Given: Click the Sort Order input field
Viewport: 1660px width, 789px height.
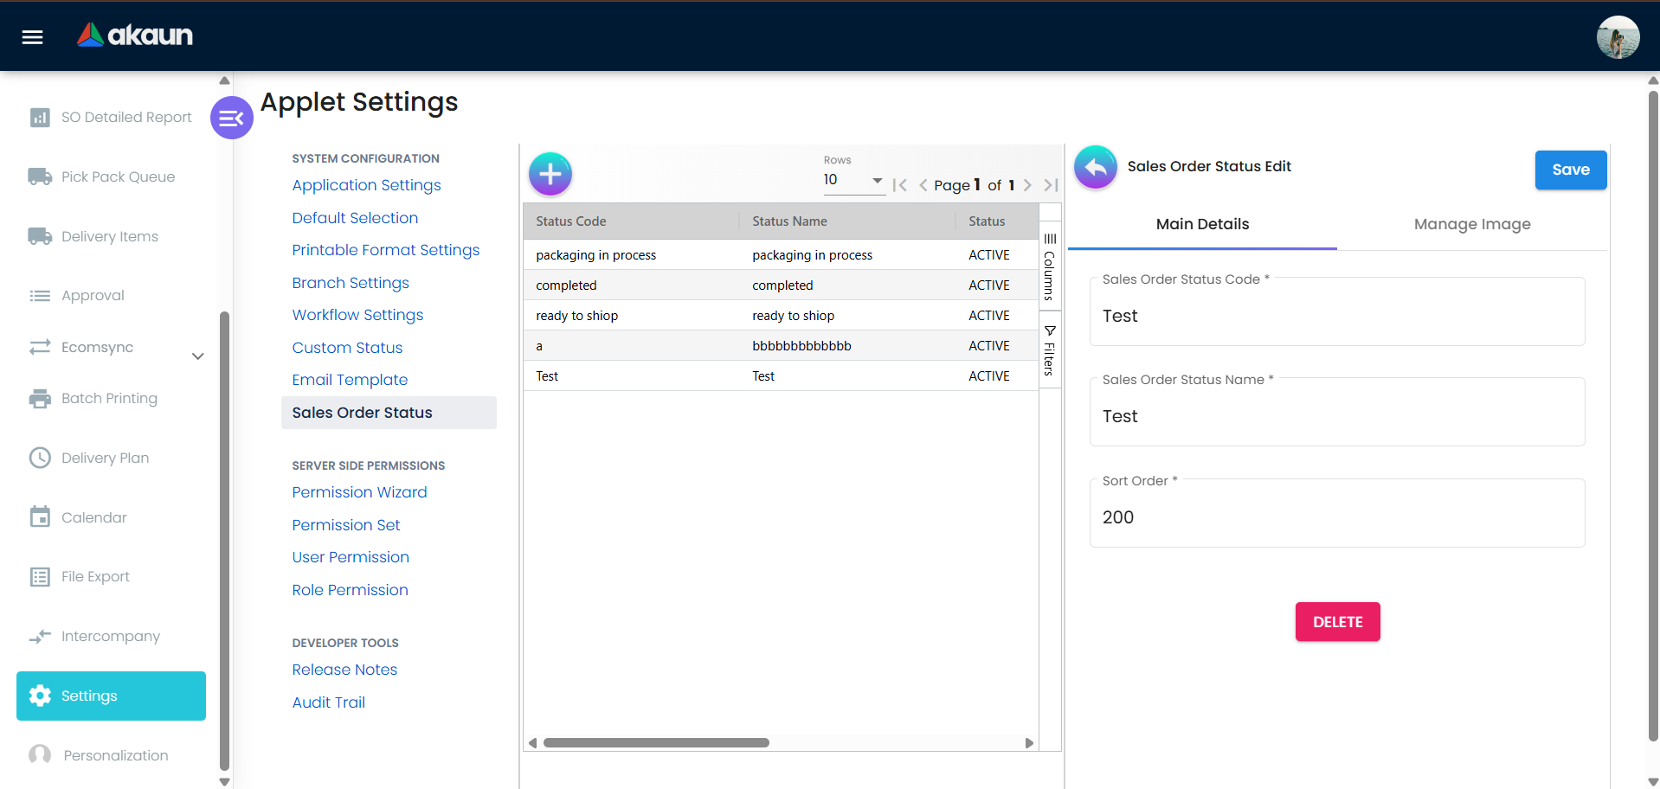Looking at the screenshot, I should point(1336,517).
